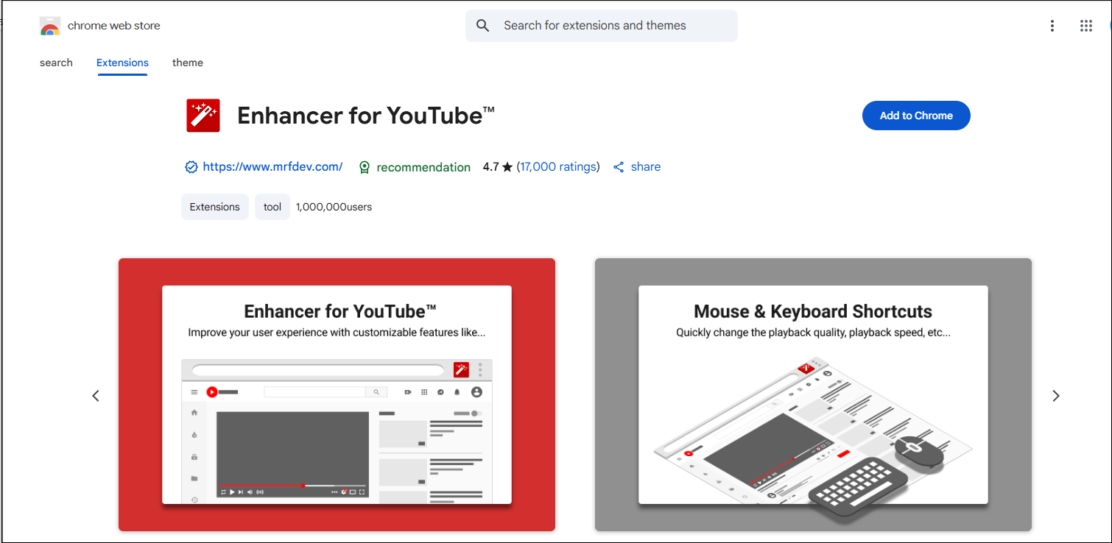
Task: Click the recommendation label
Action: (x=423, y=167)
